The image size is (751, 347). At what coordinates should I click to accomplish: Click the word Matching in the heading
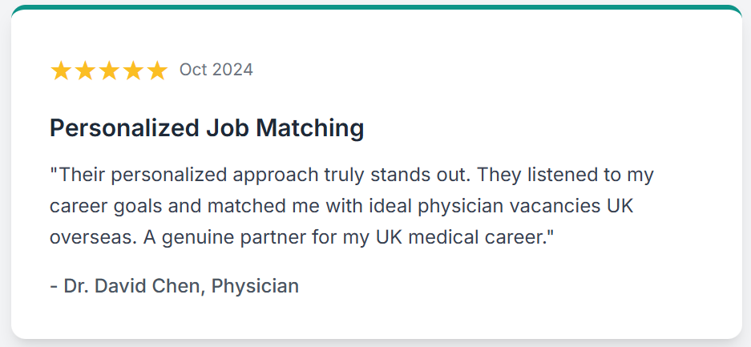click(309, 128)
